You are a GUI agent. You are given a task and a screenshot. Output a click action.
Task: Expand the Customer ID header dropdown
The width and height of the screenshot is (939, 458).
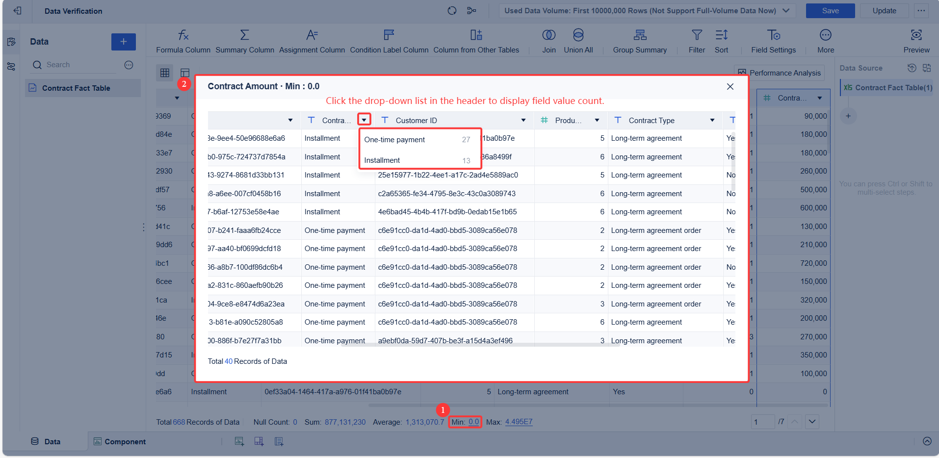(523, 120)
